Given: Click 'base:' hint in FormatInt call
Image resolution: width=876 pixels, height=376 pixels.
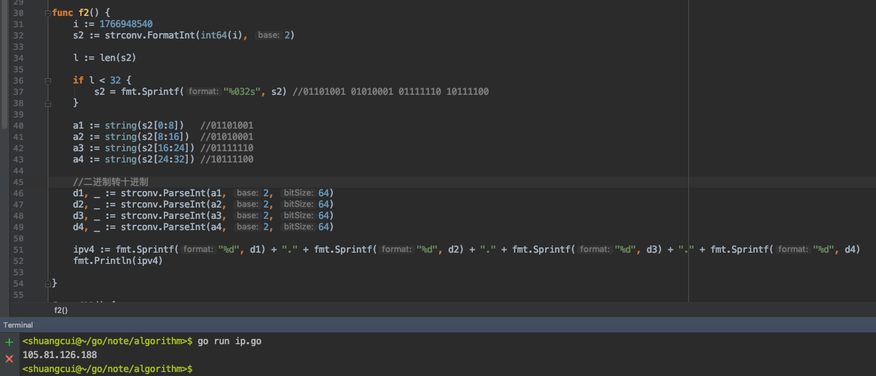Looking at the screenshot, I should pos(269,35).
